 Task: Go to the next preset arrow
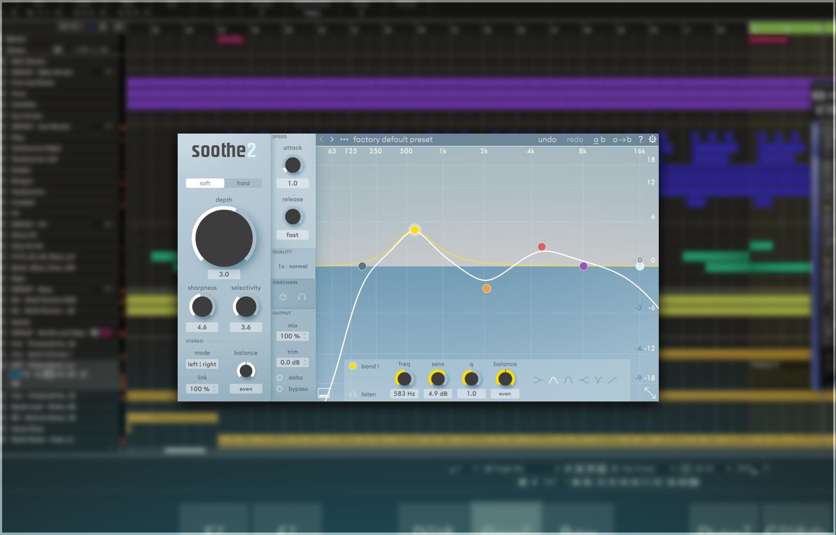[332, 139]
